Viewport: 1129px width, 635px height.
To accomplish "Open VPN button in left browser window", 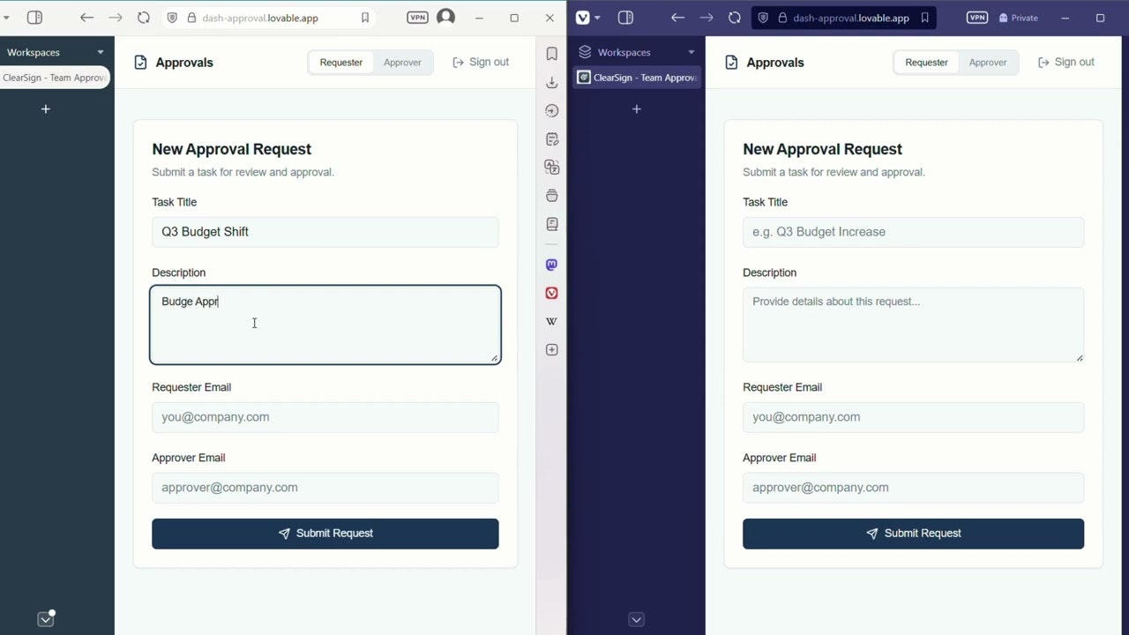I will tap(417, 18).
